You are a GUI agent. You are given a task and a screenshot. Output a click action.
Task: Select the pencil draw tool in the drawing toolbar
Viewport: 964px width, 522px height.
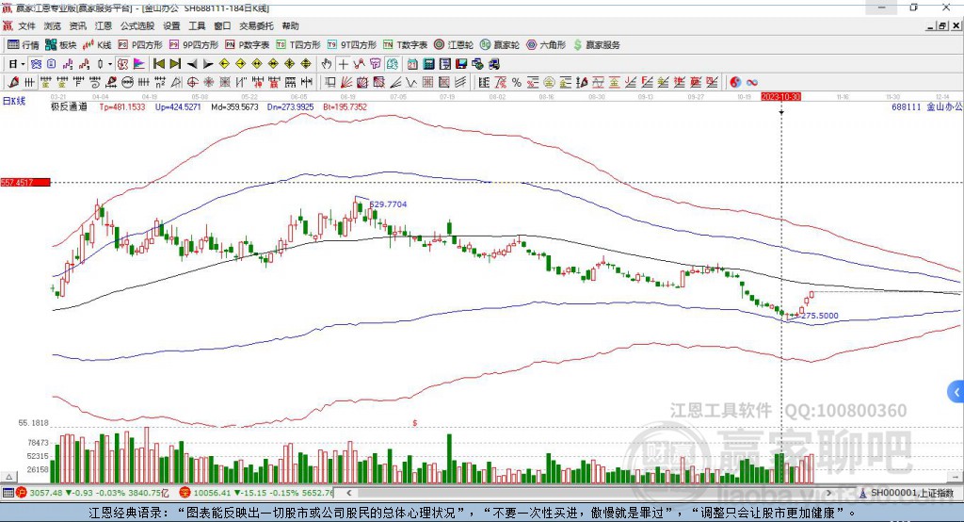click(13, 82)
